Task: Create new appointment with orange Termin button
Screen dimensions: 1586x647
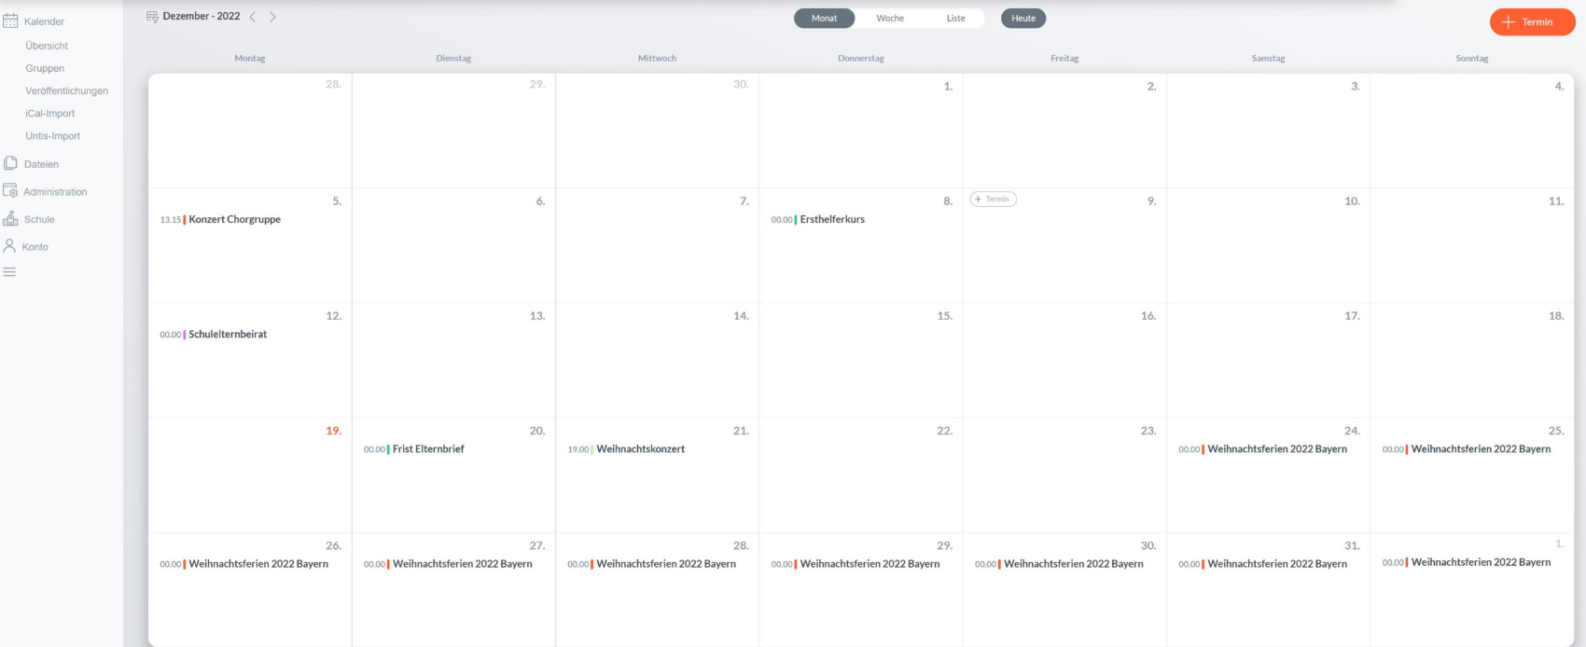Action: pyautogui.click(x=1532, y=21)
